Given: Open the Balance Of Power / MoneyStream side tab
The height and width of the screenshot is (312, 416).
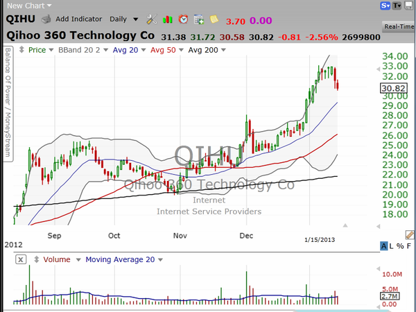Looking at the screenshot, I should tap(8, 103).
